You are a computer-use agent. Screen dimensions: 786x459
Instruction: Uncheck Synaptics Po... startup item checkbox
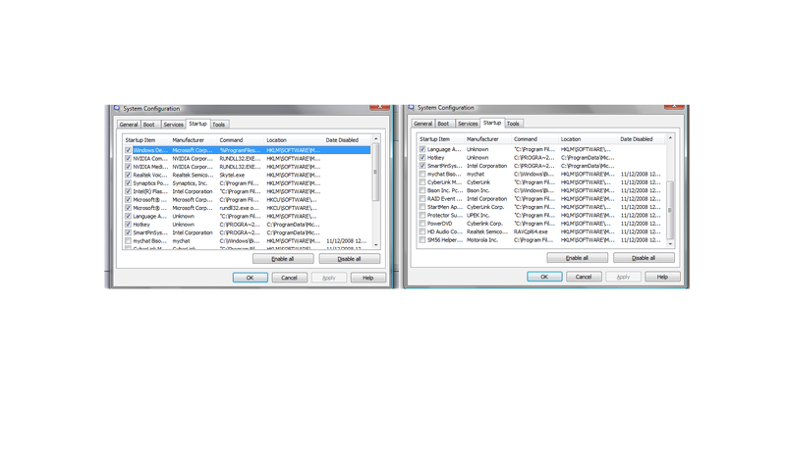(x=129, y=183)
